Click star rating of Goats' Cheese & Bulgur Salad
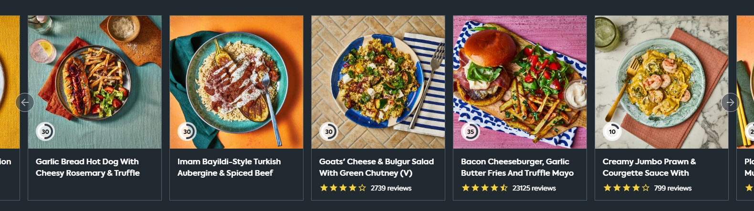 pos(343,188)
